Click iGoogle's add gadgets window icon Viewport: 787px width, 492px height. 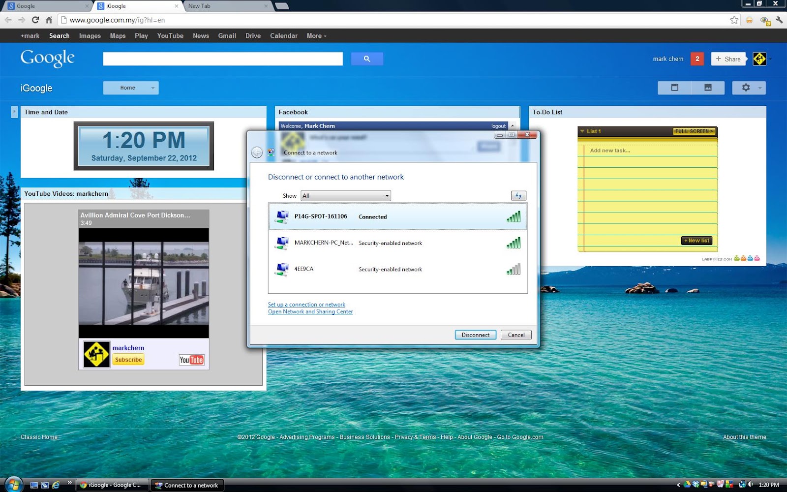pyautogui.click(x=675, y=88)
